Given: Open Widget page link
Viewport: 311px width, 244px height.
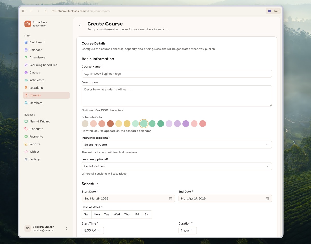Looking at the screenshot, I should [x=46, y=152].
